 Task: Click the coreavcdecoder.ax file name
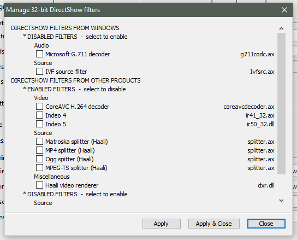(249, 107)
